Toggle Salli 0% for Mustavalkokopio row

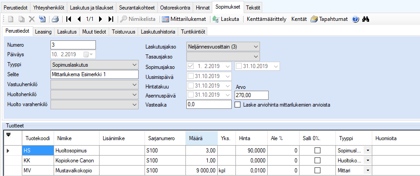[x=317, y=170]
